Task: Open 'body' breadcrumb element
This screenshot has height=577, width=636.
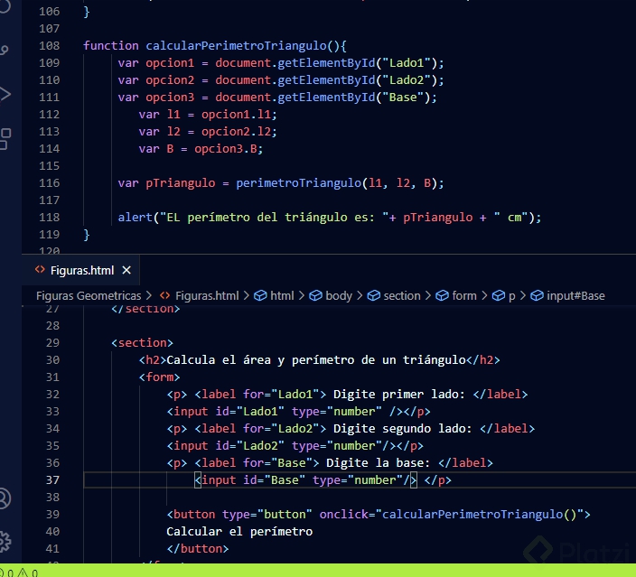Action: (x=339, y=295)
